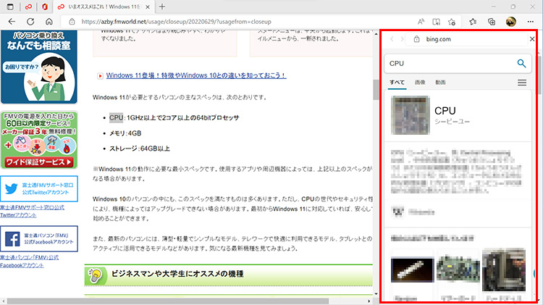Screen dimensions: 543x305
Task: Select the すべて tab in Bing results
Action: coord(397,83)
